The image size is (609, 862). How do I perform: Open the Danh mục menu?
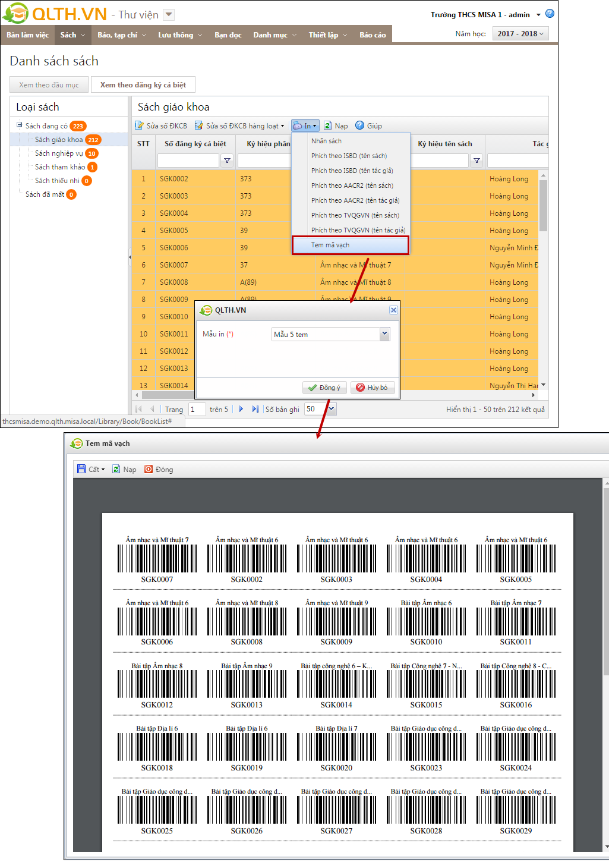pos(275,34)
